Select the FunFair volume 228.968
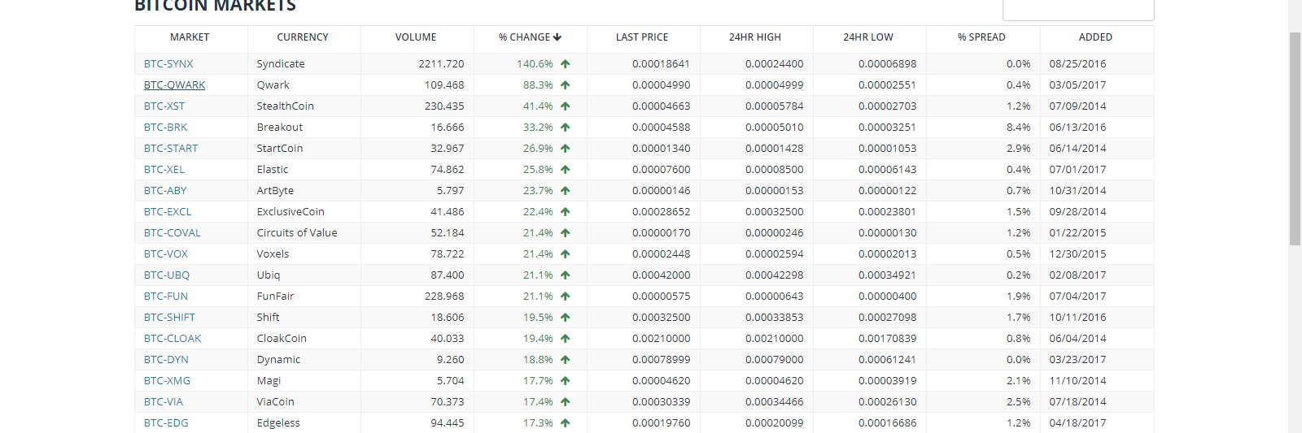 click(444, 296)
